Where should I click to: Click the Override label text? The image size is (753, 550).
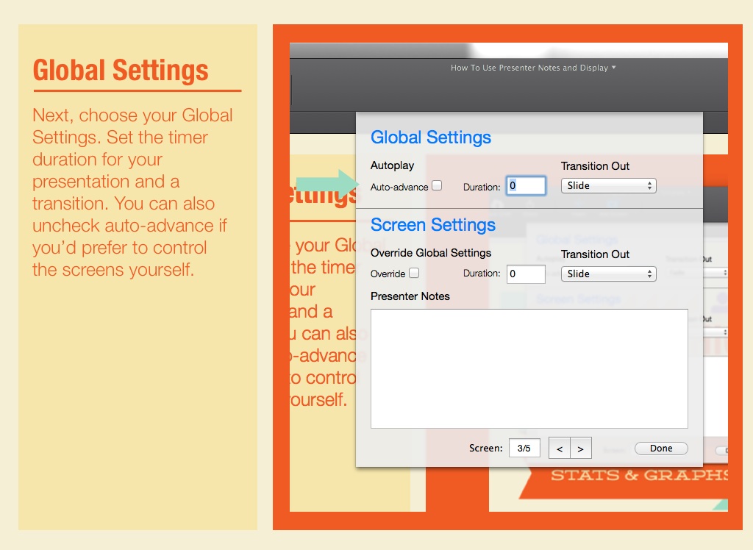point(388,274)
